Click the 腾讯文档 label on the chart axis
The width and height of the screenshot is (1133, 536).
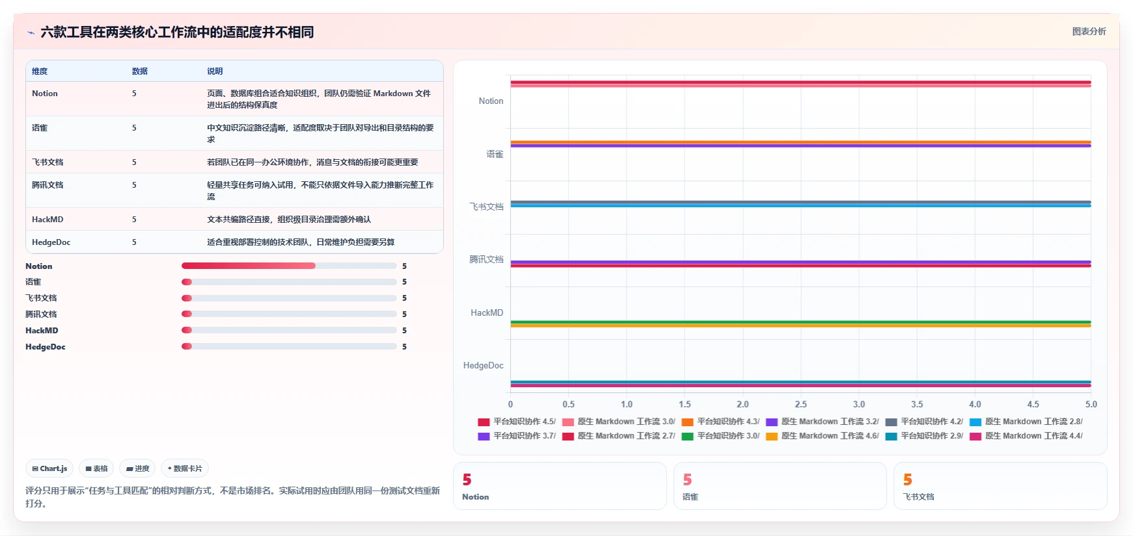click(486, 260)
